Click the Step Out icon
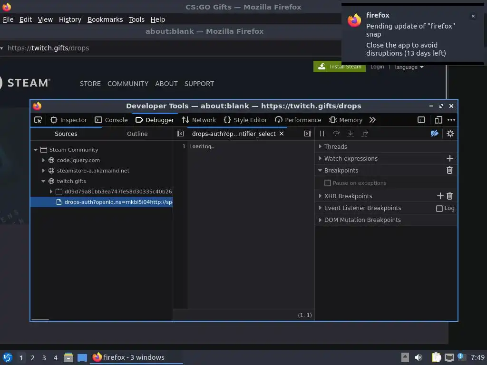The height and width of the screenshot is (365, 487). click(x=365, y=134)
